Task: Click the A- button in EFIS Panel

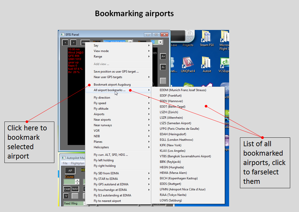Action: point(163,67)
